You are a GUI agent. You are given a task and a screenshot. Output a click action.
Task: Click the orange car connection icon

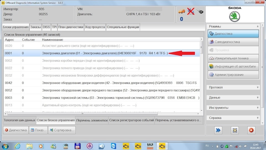click(181, 11)
